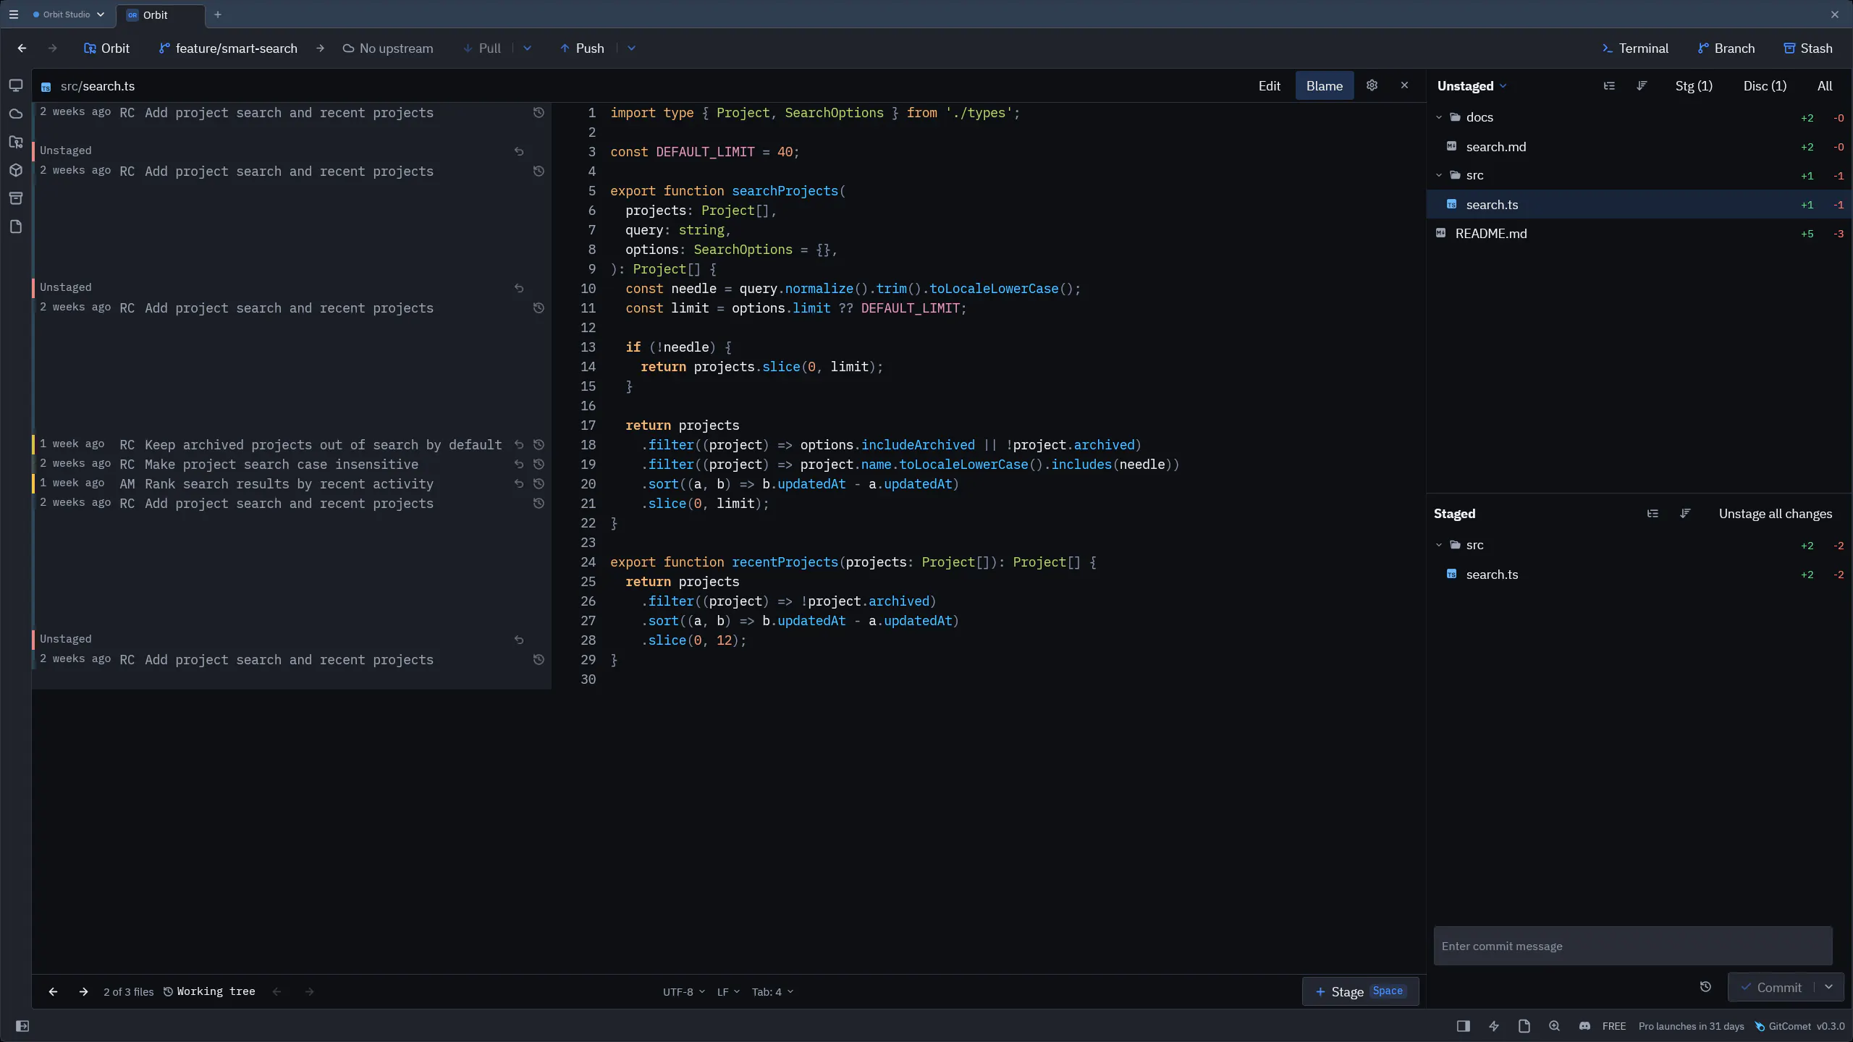This screenshot has height=1042, width=1853.
Task: Open the Tab: 4 indentation dropdown
Action: tap(772, 992)
